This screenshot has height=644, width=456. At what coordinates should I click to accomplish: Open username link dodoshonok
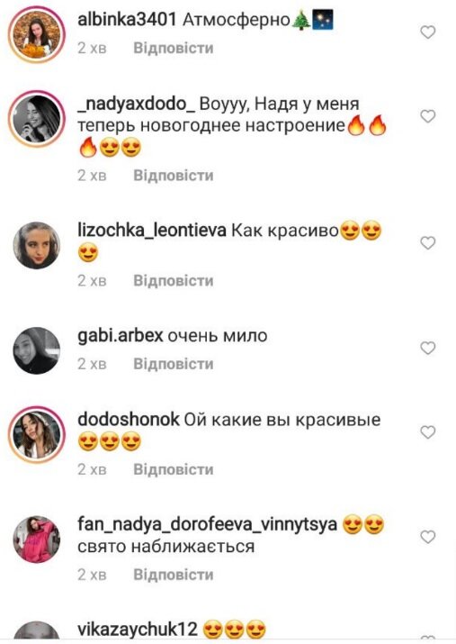click(129, 420)
